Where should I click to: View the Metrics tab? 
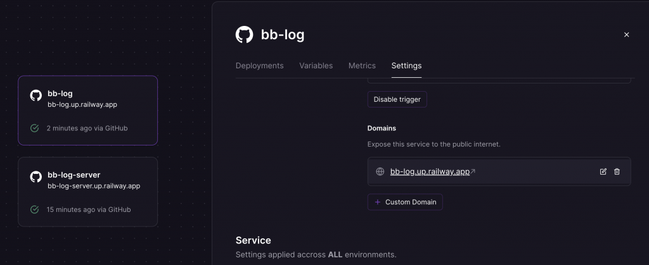coord(362,66)
